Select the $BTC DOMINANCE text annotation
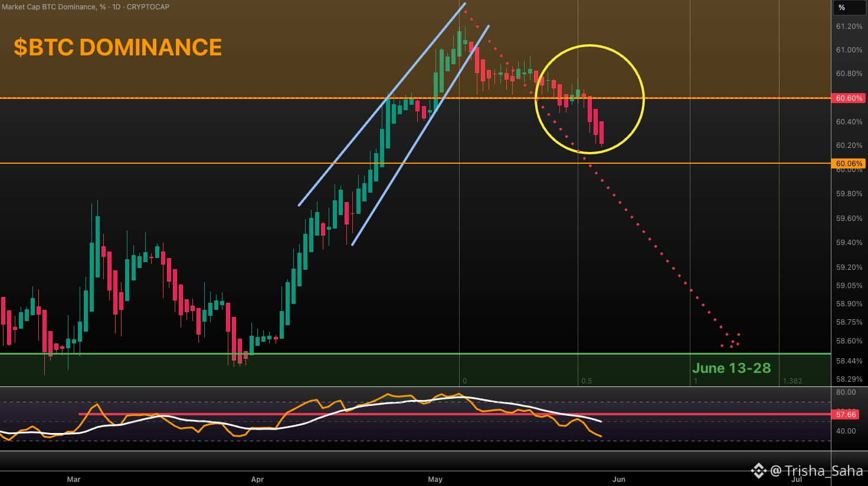 click(118, 47)
